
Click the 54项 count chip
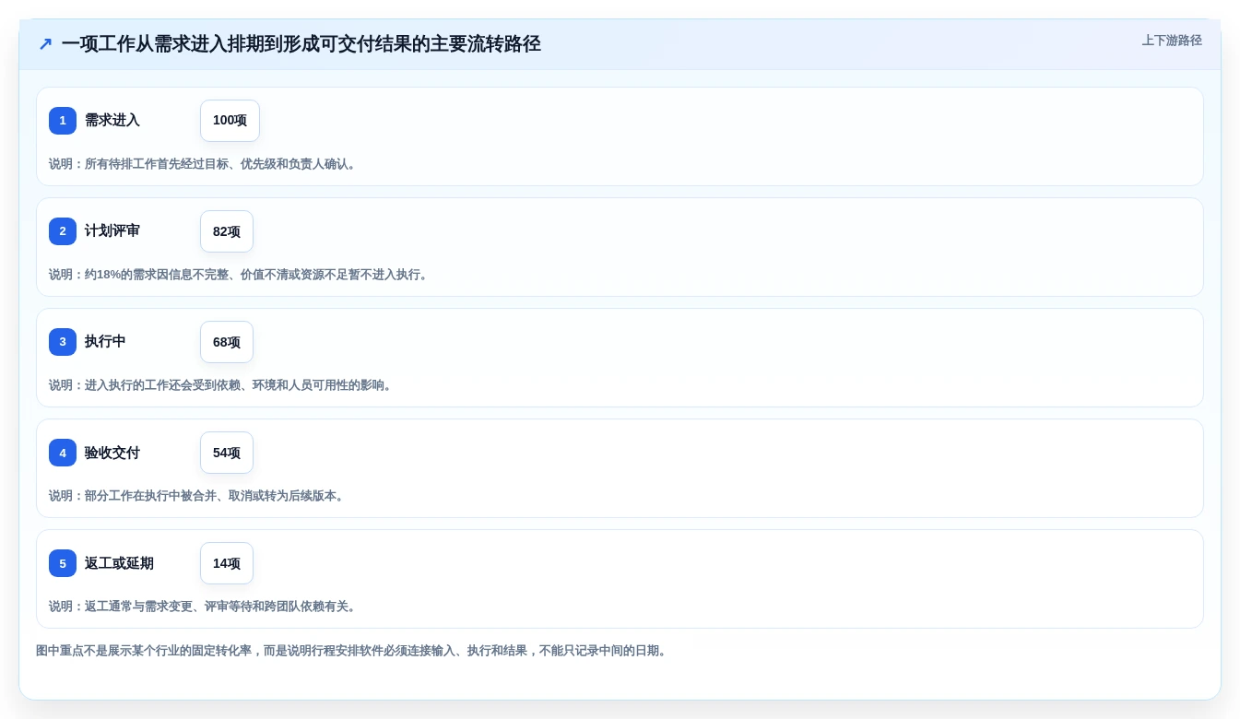[227, 453]
